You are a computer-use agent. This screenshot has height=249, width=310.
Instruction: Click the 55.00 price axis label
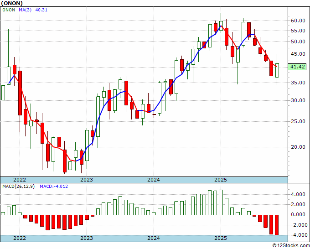[x=298, y=31]
